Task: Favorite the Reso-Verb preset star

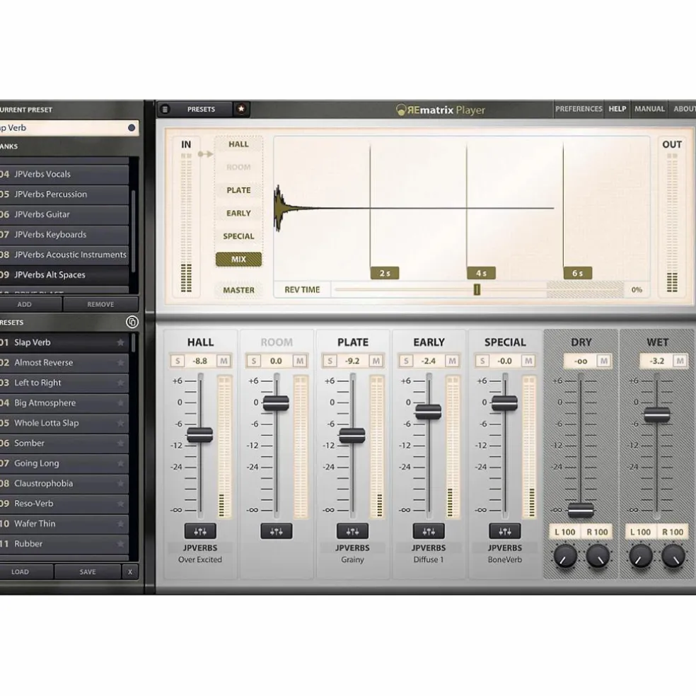Action: (x=120, y=504)
